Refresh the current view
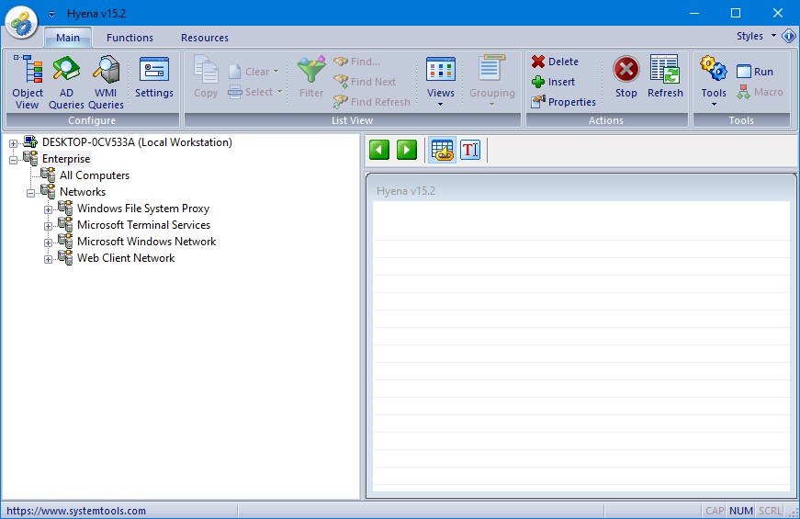The height and width of the screenshot is (519, 800). click(665, 77)
